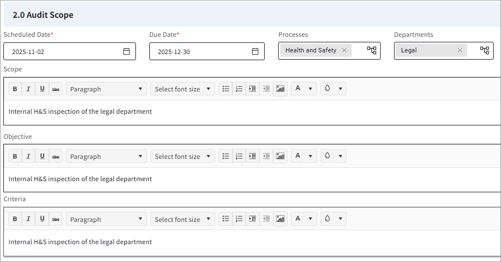The width and height of the screenshot is (501, 262).
Task: Insert numbered list in Scope editor
Action: click(239, 89)
